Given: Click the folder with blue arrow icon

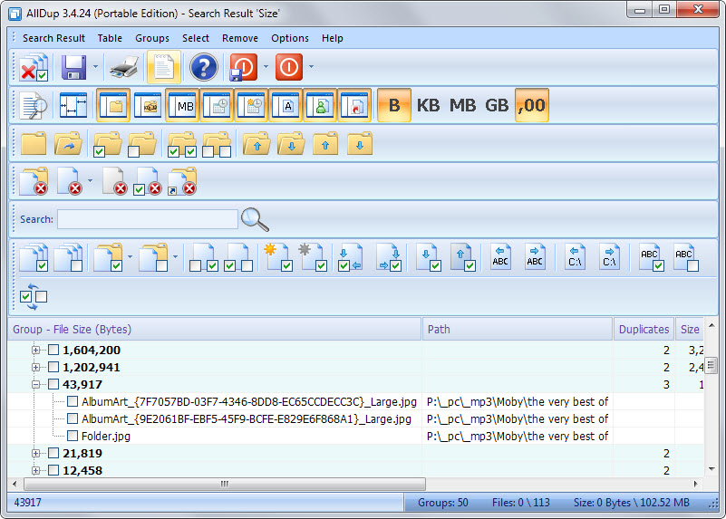Looking at the screenshot, I should pos(68,144).
